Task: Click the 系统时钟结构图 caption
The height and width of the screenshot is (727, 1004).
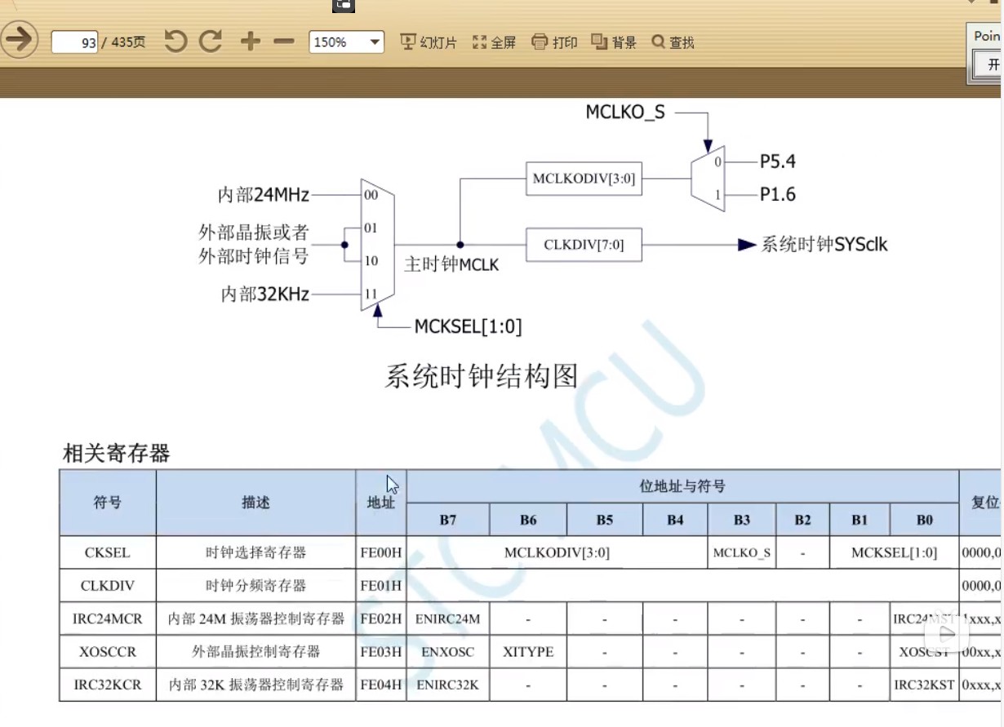Action: [481, 376]
